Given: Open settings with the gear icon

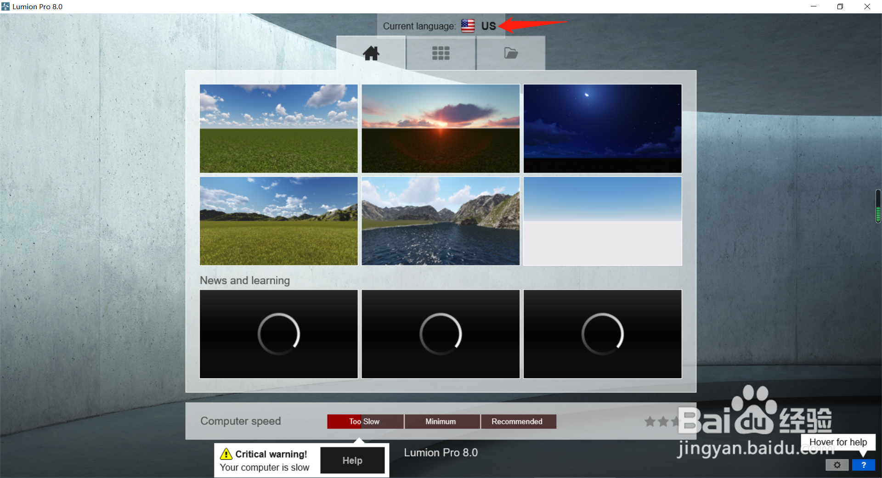Looking at the screenshot, I should 837,465.
